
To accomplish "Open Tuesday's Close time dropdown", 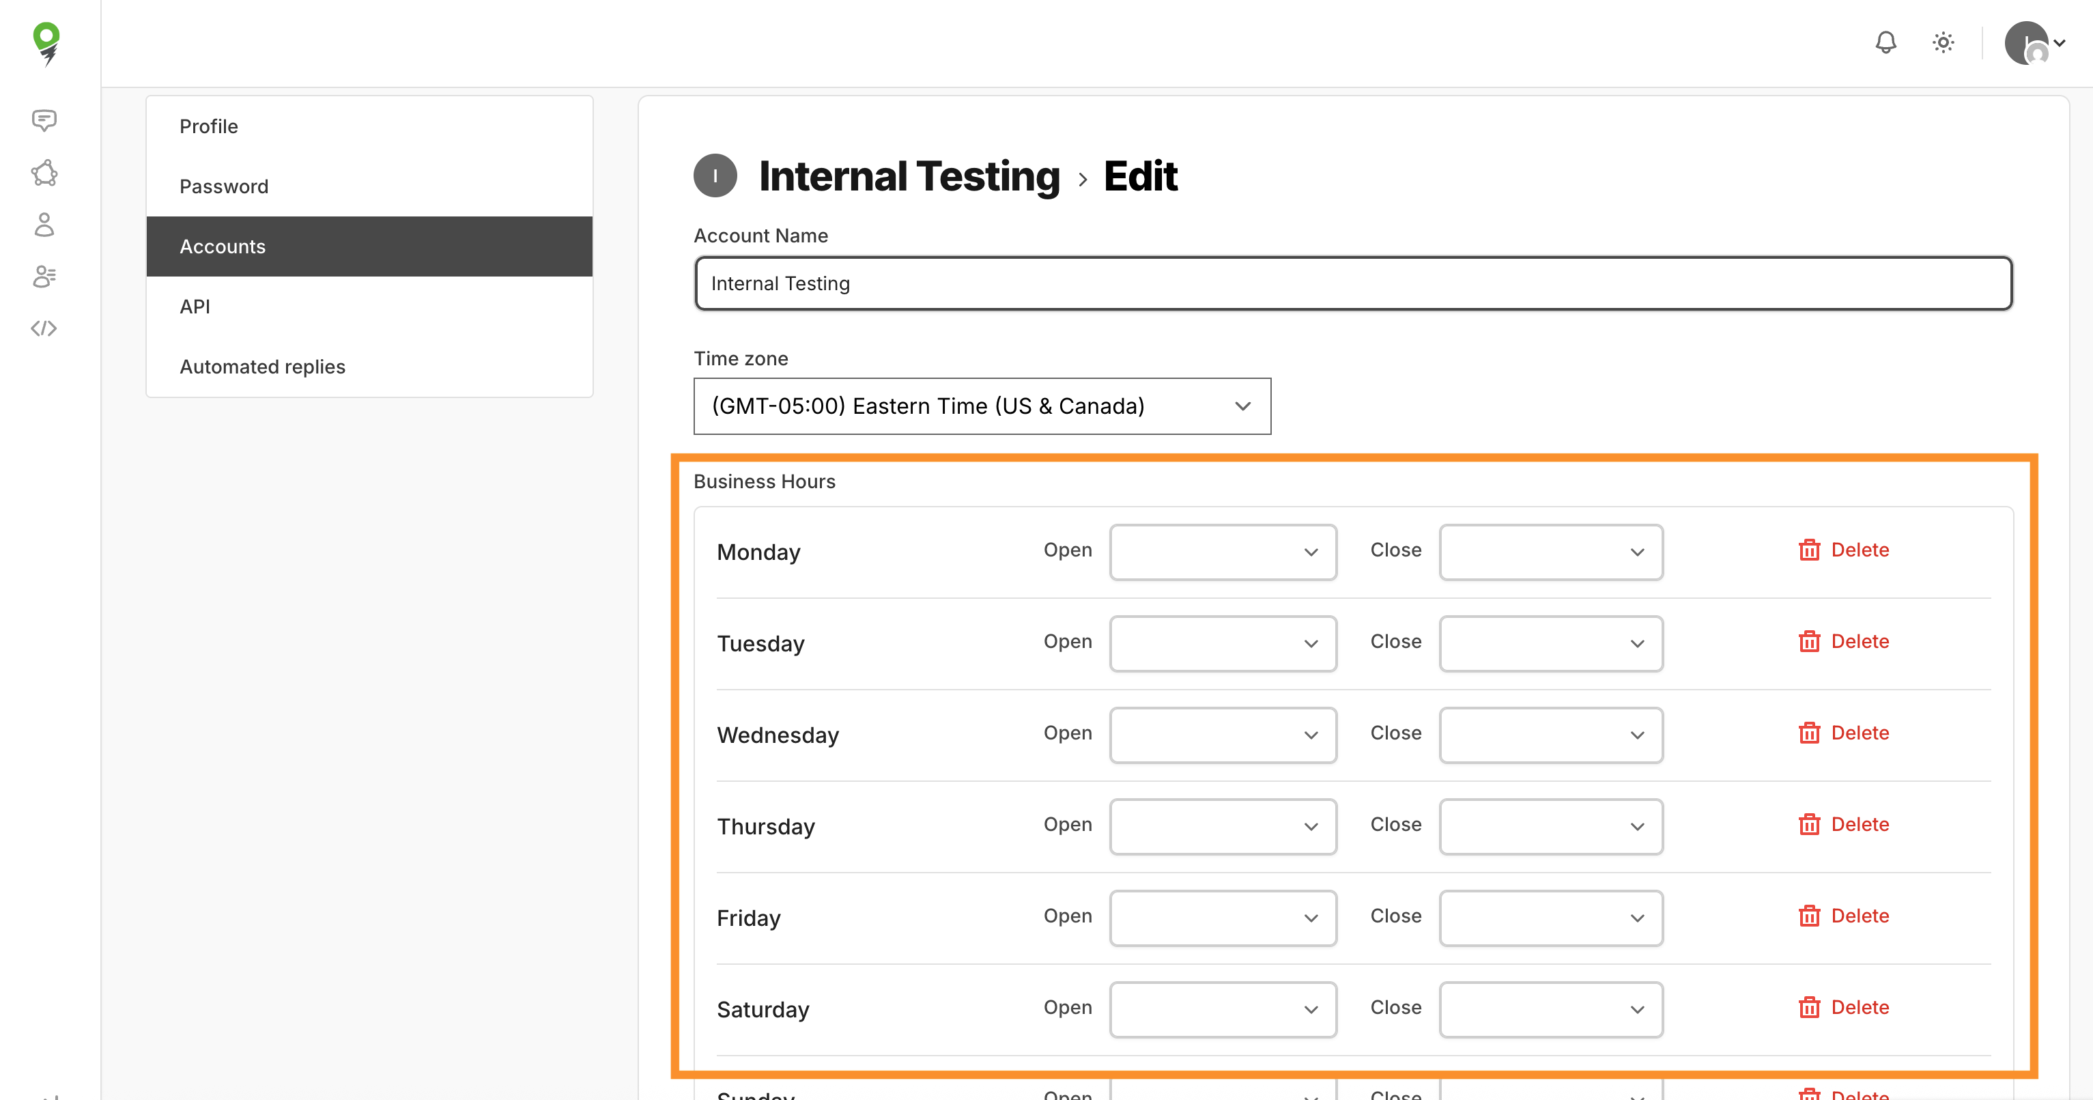I will click(x=1550, y=643).
